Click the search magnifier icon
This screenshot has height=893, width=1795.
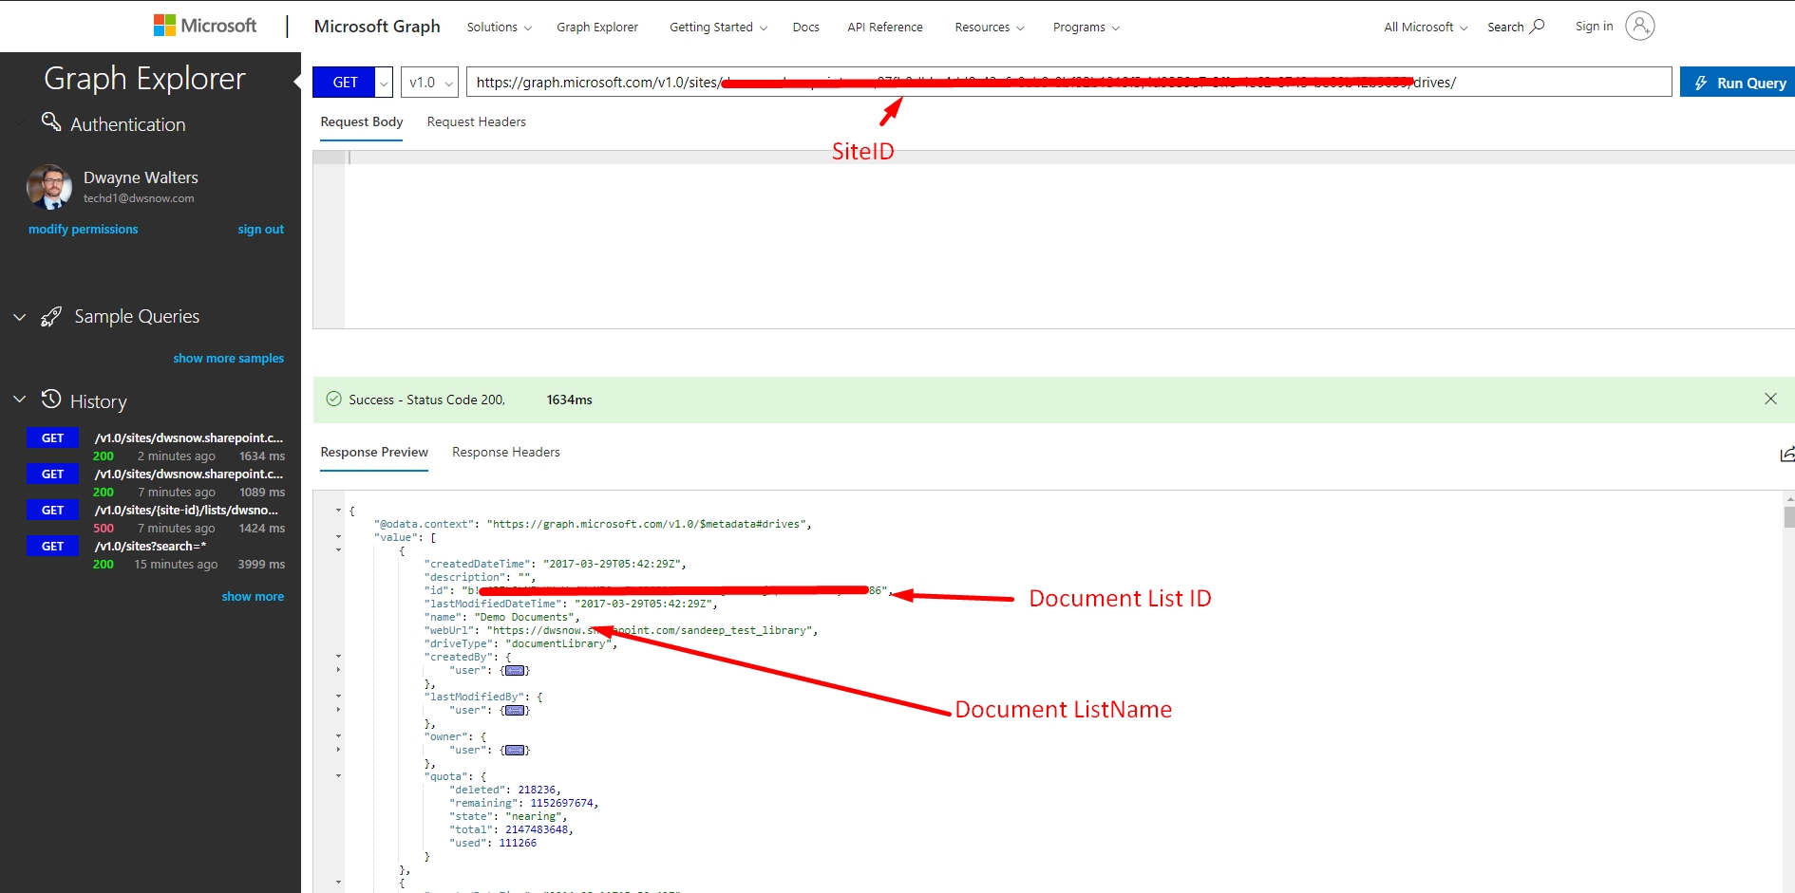tap(1538, 27)
